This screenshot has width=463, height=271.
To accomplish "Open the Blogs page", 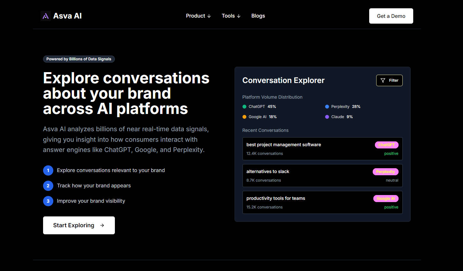I will (x=258, y=16).
